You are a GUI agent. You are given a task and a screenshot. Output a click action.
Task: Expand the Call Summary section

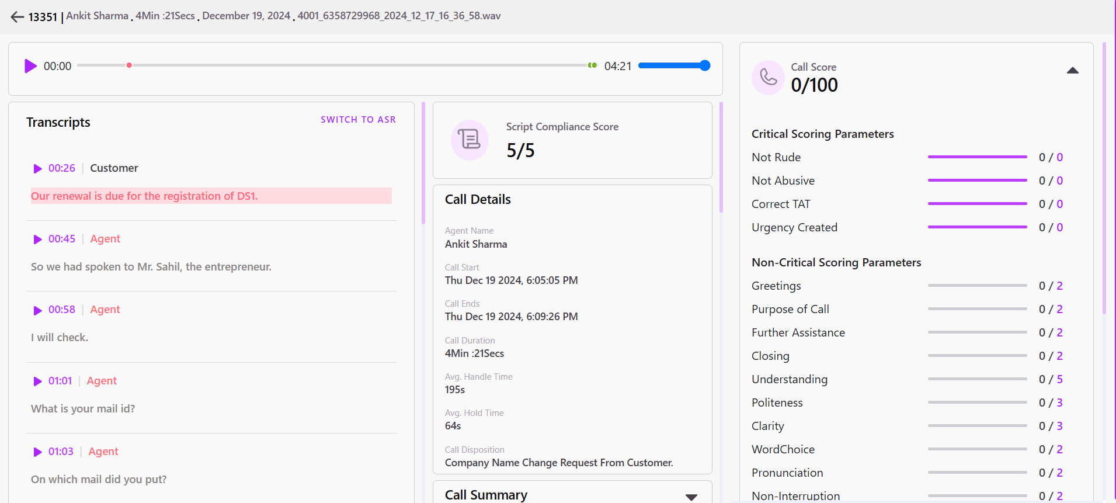(x=691, y=497)
